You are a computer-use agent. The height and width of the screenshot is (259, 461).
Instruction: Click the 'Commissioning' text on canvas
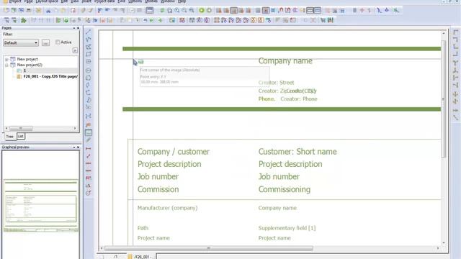pos(285,189)
